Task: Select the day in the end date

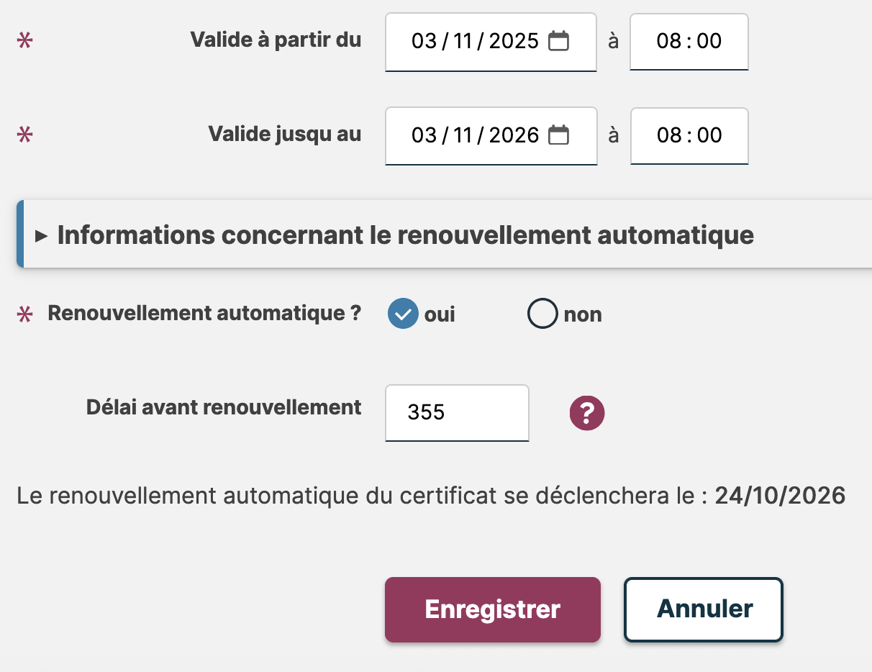Action: point(424,135)
